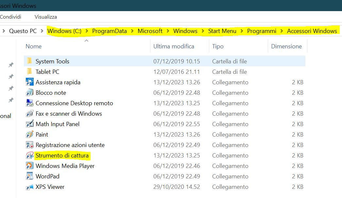Go to Start Menu in breadcrumb
The height and width of the screenshot is (198, 342).
[222, 31]
